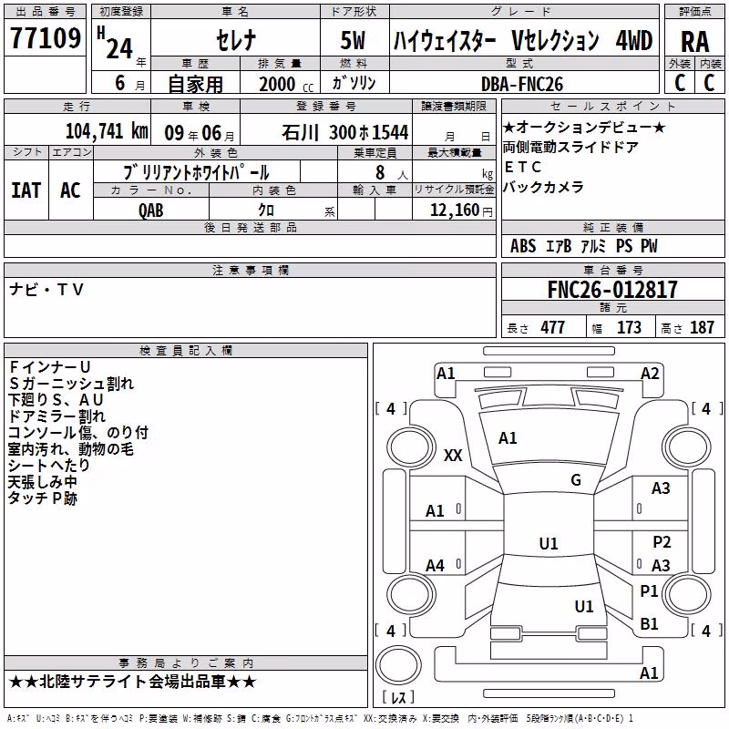Click the 事務局よりご案内 section header

186,663
